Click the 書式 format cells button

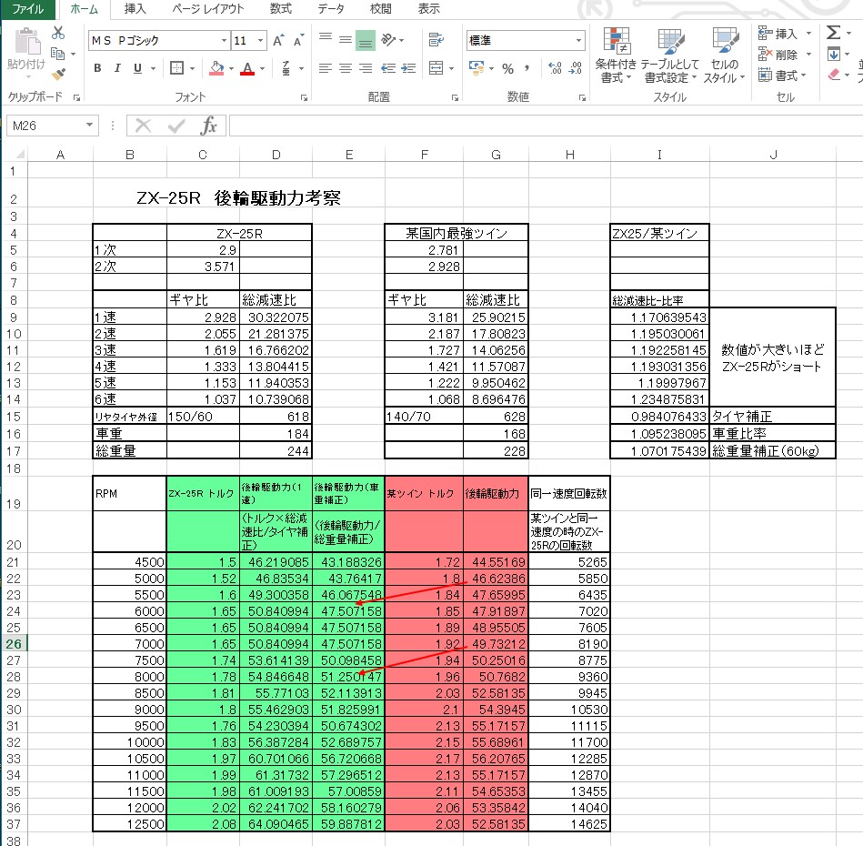[x=782, y=75]
